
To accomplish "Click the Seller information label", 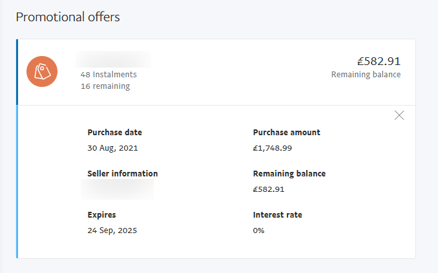I will point(122,174).
